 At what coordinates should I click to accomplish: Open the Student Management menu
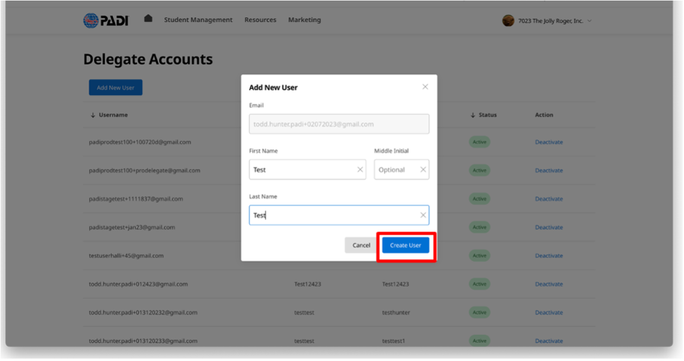[198, 20]
